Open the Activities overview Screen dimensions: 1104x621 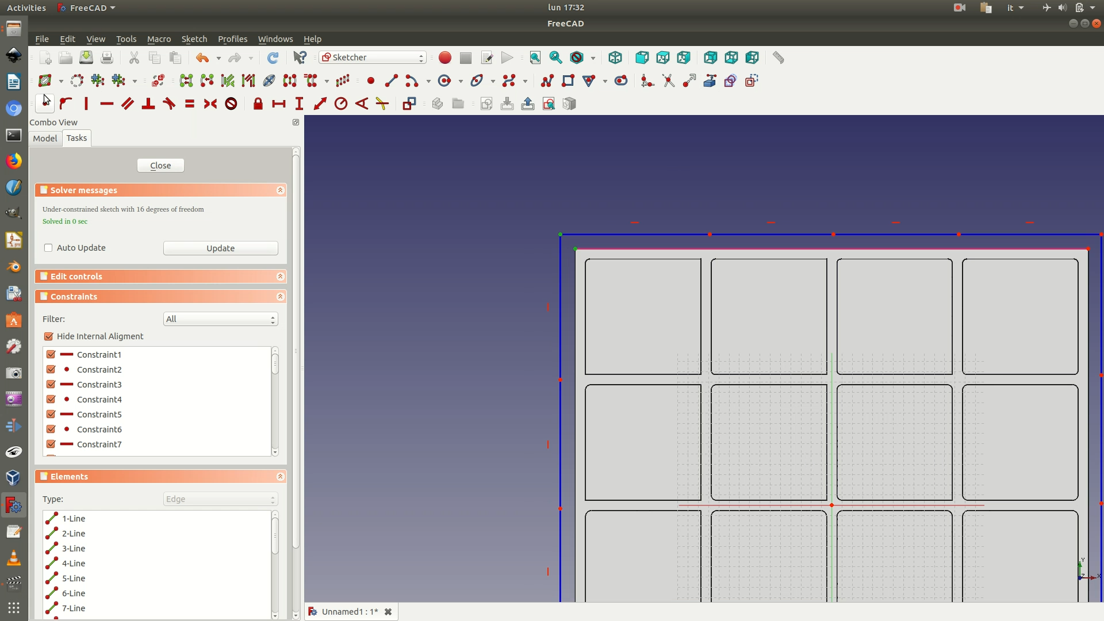(x=26, y=8)
